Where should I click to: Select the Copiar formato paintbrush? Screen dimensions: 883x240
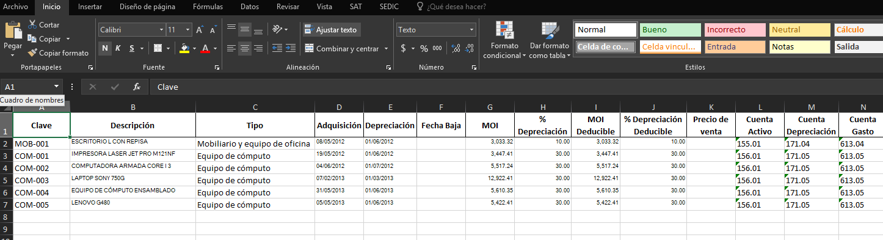[32, 53]
